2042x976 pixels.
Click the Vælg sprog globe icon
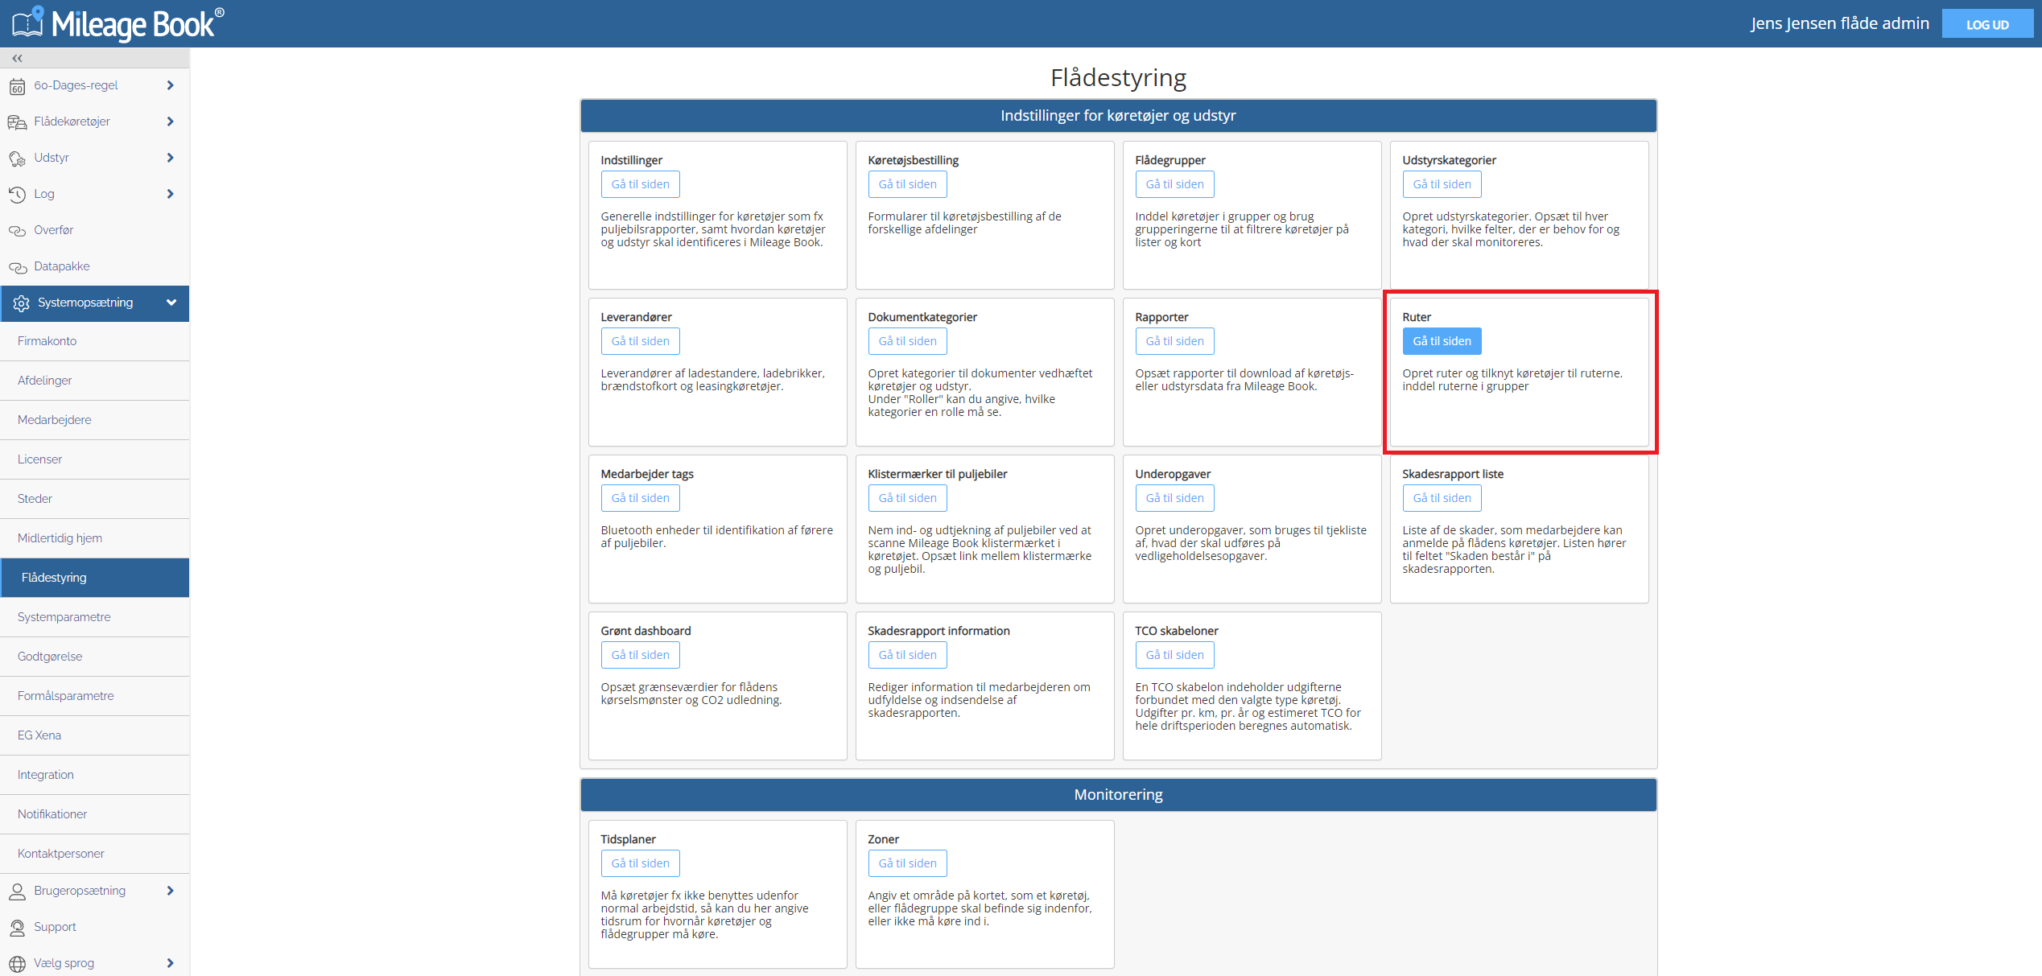[x=17, y=964]
